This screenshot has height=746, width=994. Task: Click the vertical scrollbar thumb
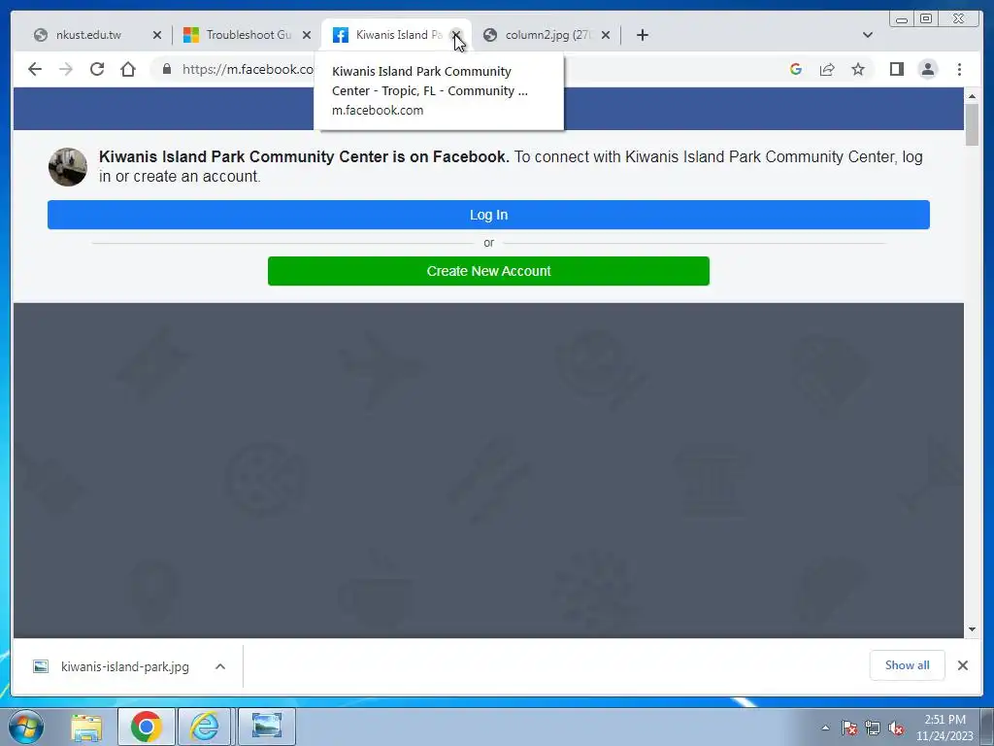972,125
